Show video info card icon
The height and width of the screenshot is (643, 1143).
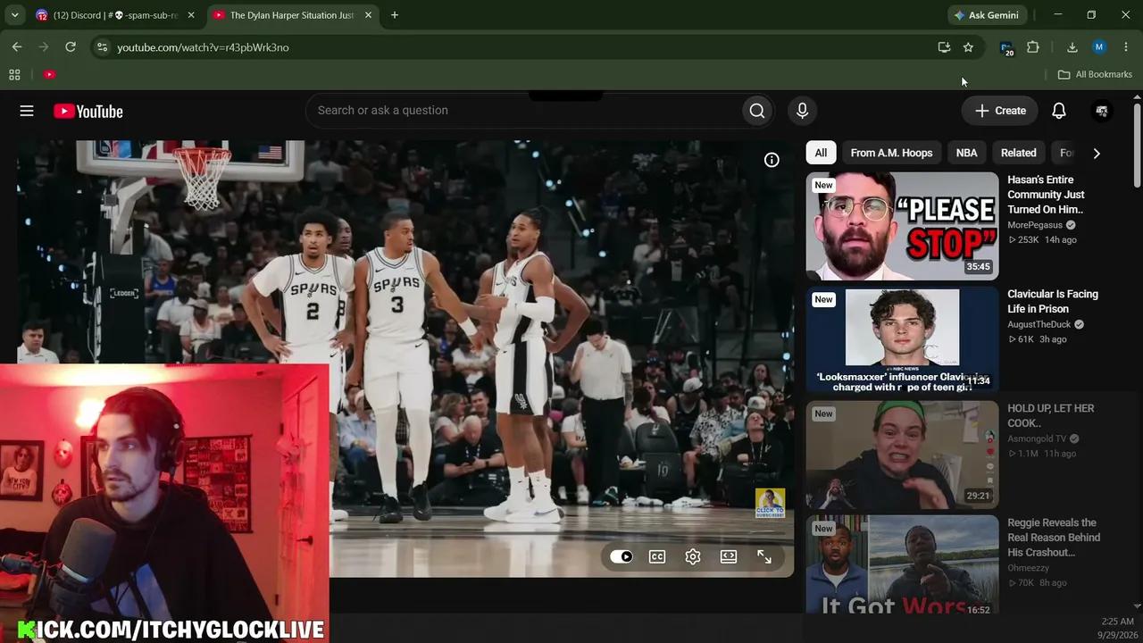[772, 160]
